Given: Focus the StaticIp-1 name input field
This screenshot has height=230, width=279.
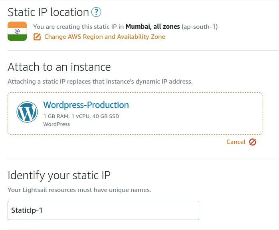Looking at the screenshot, I should 103,210.
